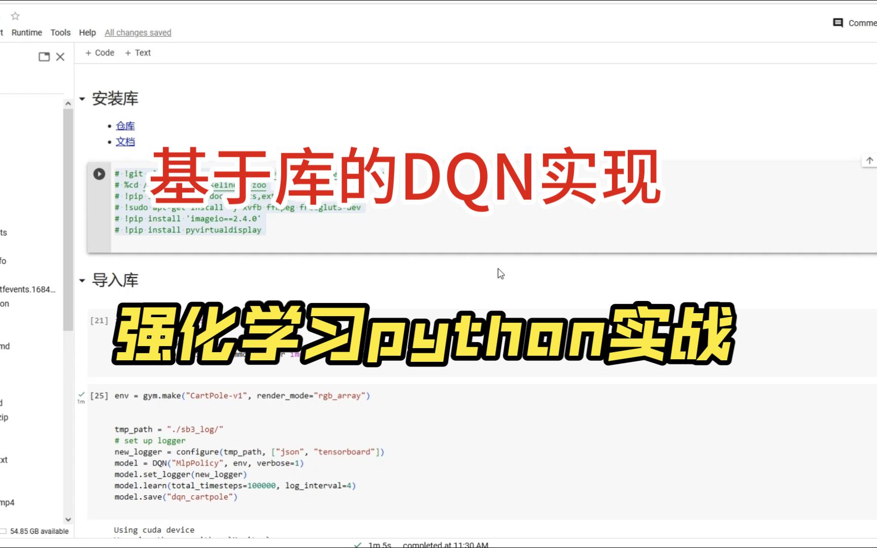Click the gym.make CartPole-v1 code line
The height and width of the screenshot is (548, 877).
pos(242,396)
